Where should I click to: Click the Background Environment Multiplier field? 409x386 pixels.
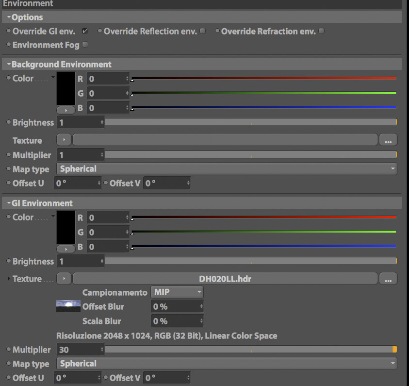tap(81, 155)
